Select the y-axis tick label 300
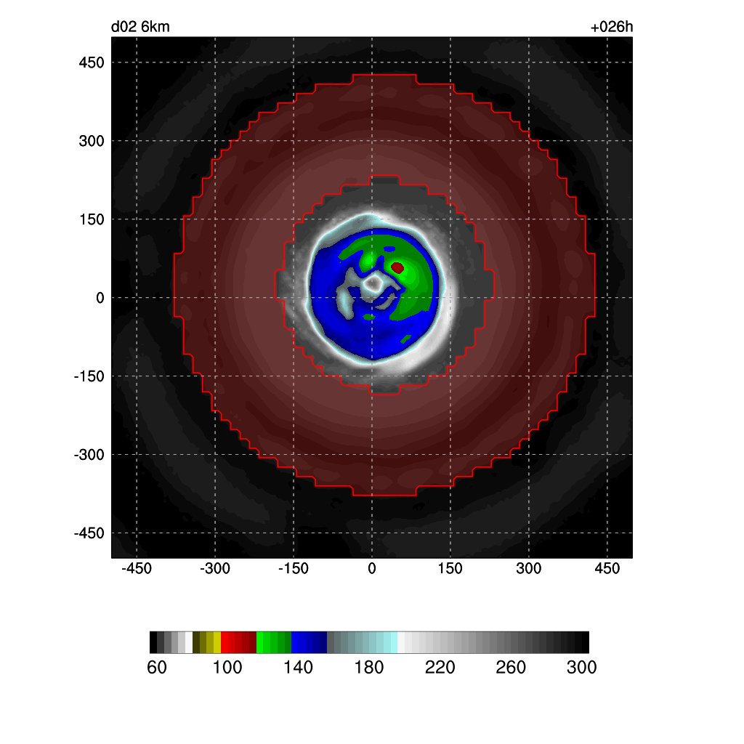744x744 pixels. [x=92, y=141]
